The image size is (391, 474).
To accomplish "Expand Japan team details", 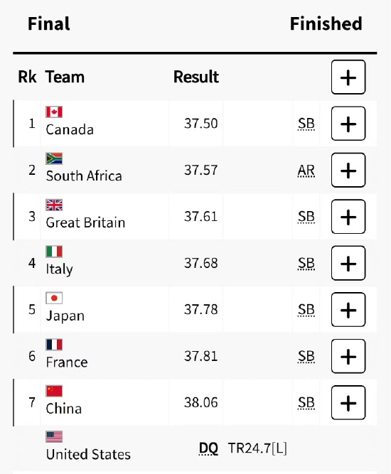I will [348, 310].
